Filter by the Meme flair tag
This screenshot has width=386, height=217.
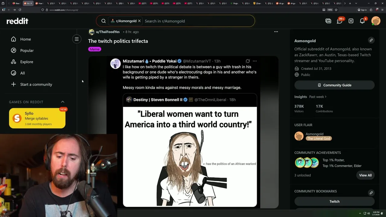pos(95,49)
